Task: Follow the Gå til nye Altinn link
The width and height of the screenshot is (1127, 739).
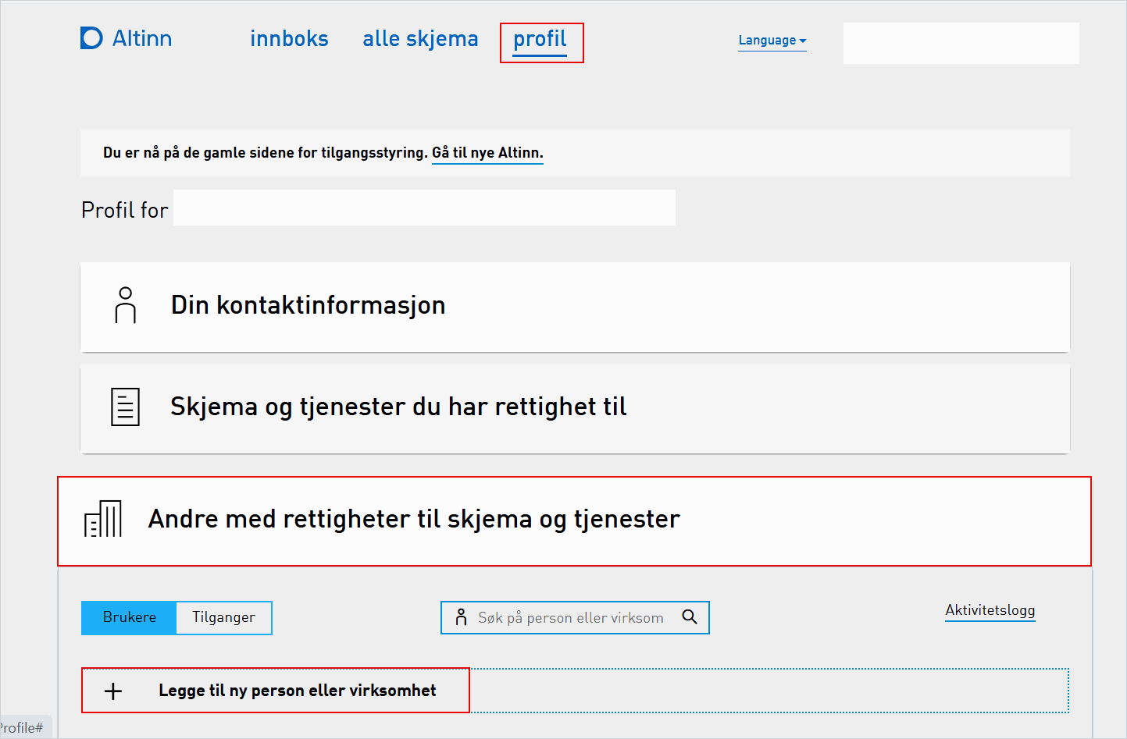Action: click(x=487, y=153)
